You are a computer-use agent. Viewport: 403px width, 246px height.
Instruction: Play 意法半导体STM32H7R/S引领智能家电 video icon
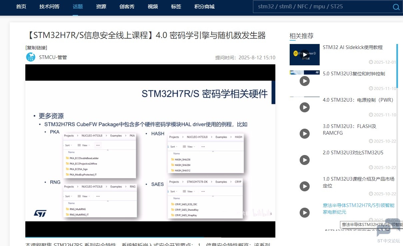click(305, 213)
